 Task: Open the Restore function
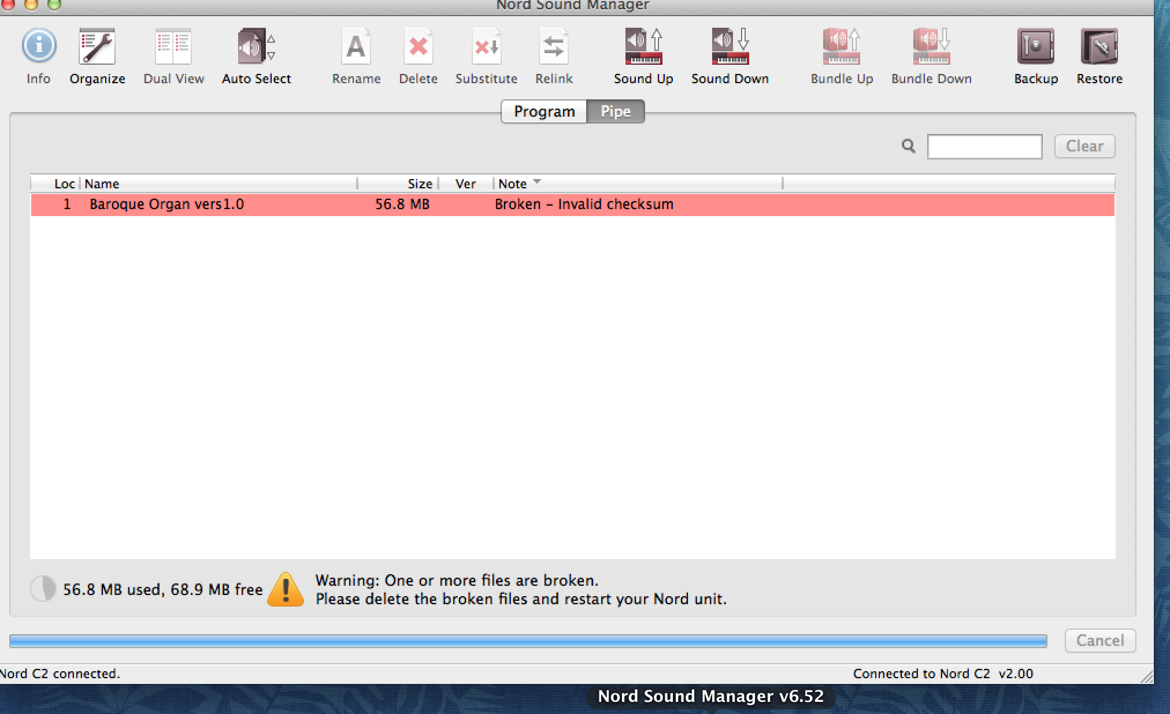[1098, 55]
